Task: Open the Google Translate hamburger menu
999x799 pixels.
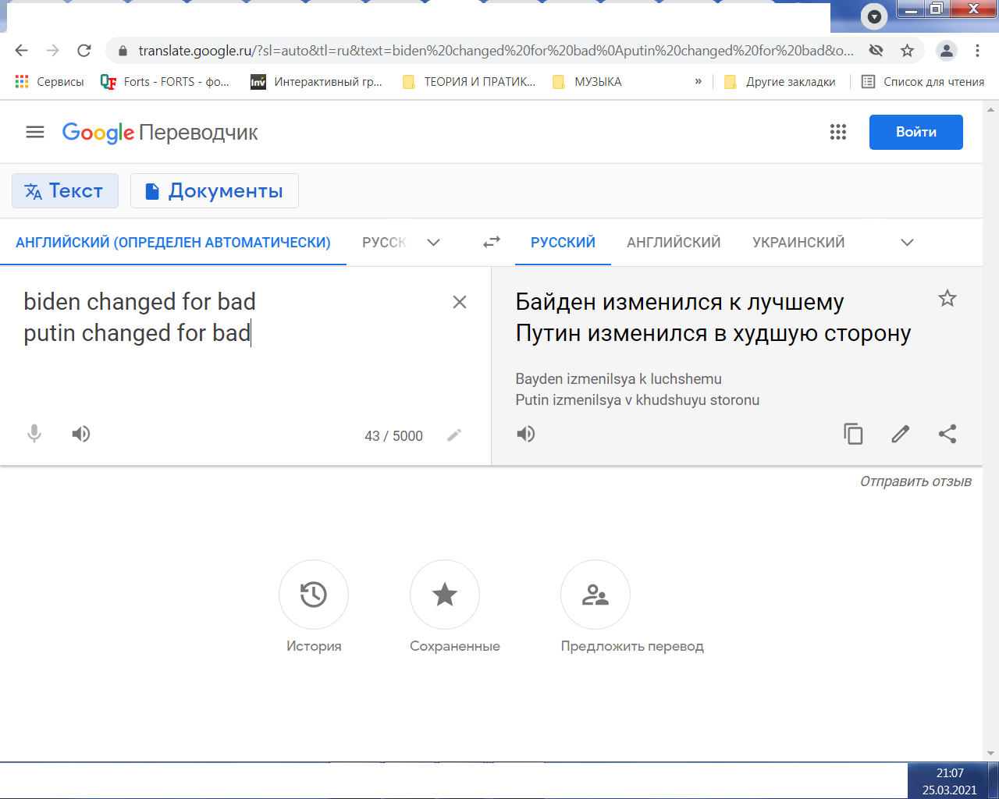Action: pyautogui.click(x=35, y=132)
